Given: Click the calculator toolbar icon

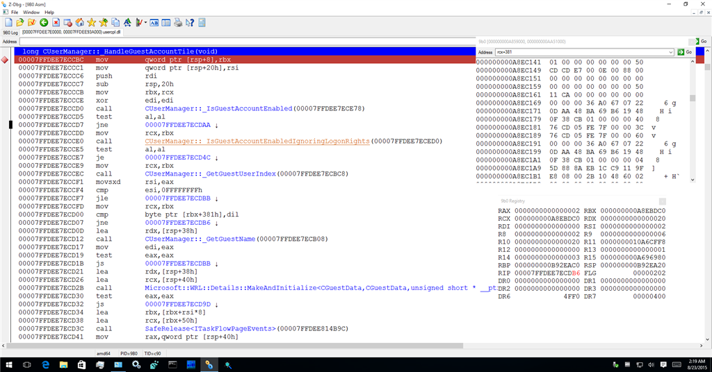Looking at the screenshot, I should [x=202, y=22].
